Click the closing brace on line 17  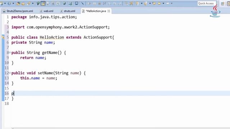point(13,99)
